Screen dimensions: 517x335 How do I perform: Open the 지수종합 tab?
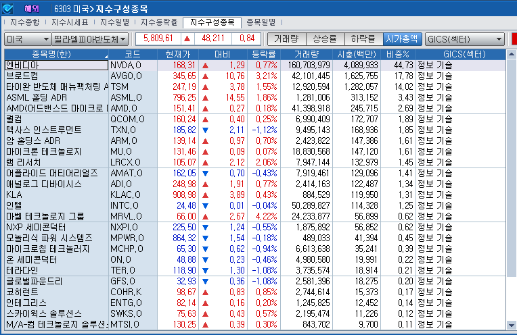click(x=24, y=22)
